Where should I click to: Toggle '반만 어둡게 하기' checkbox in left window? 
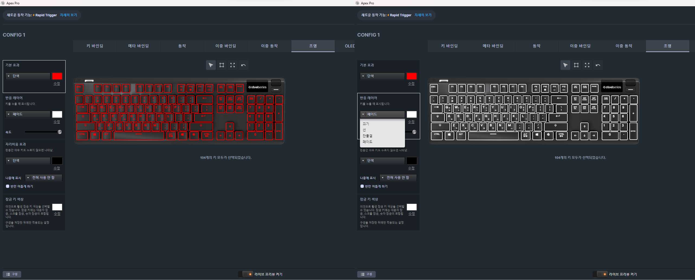pos(8,186)
